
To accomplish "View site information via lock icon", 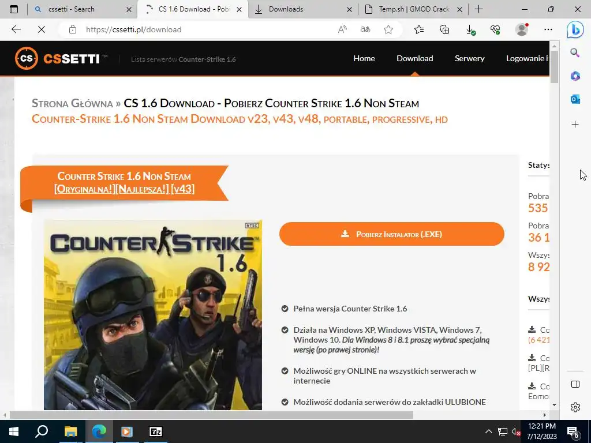I will (x=73, y=29).
